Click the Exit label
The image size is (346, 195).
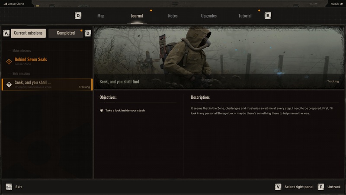coord(19,187)
